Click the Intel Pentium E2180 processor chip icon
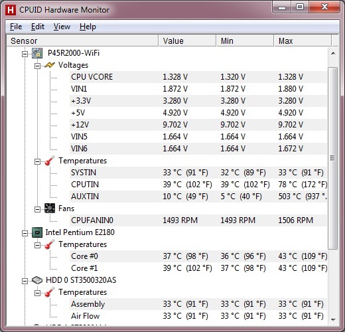The height and width of the screenshot is (332, 345). coord(37,232)
